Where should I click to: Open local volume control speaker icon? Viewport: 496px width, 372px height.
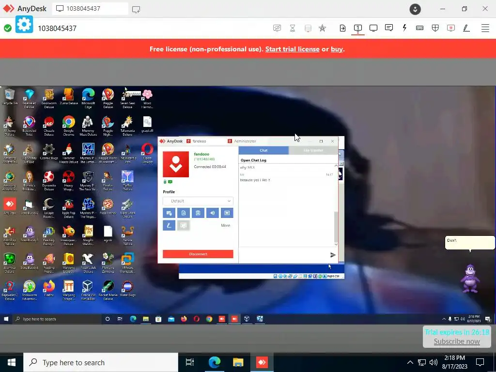434,362
